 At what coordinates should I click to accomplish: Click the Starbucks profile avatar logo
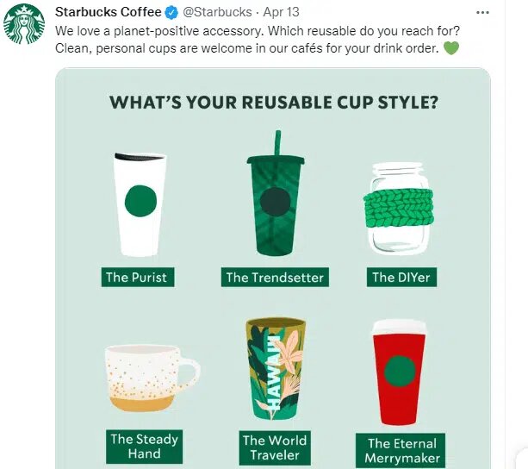coord(24,24)
